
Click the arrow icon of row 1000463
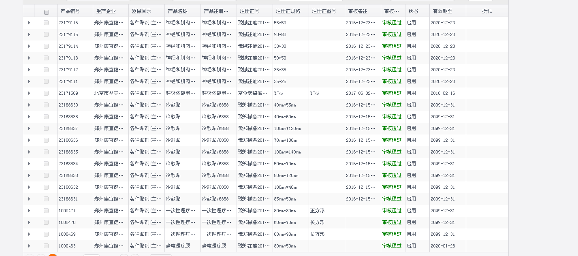29,246
